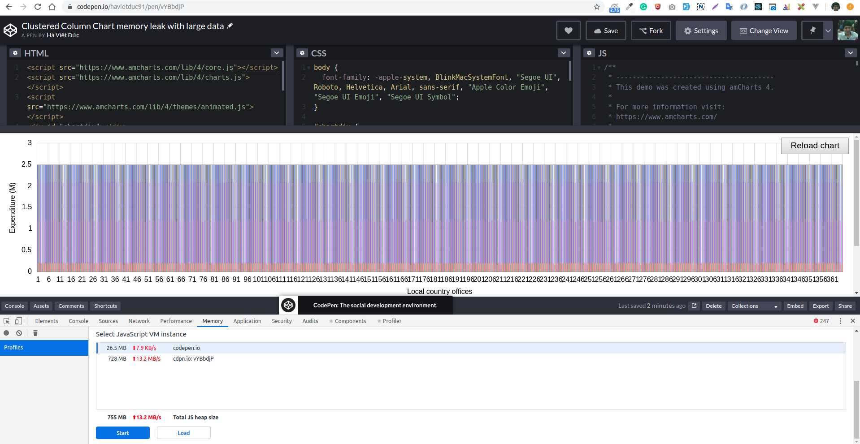Image resolution: width=860 pixels, height=444 pixels.
Task: Open the CodePen Console panel button
Action: (x=14, y=306)
